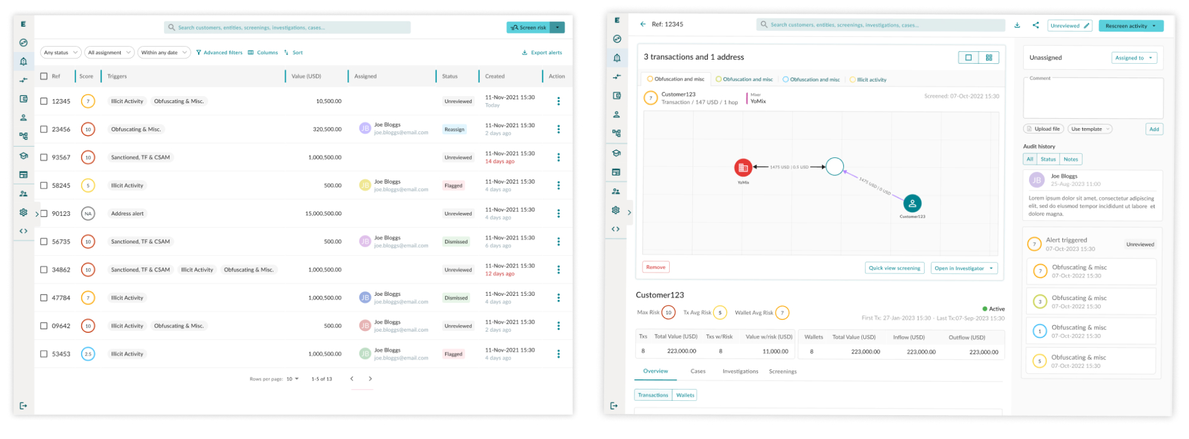
Task: Select the Wallets tab
Action: point(685,395)
